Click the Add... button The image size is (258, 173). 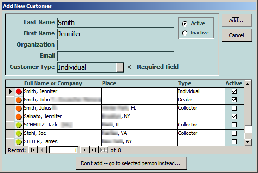(x=237, y=20)
